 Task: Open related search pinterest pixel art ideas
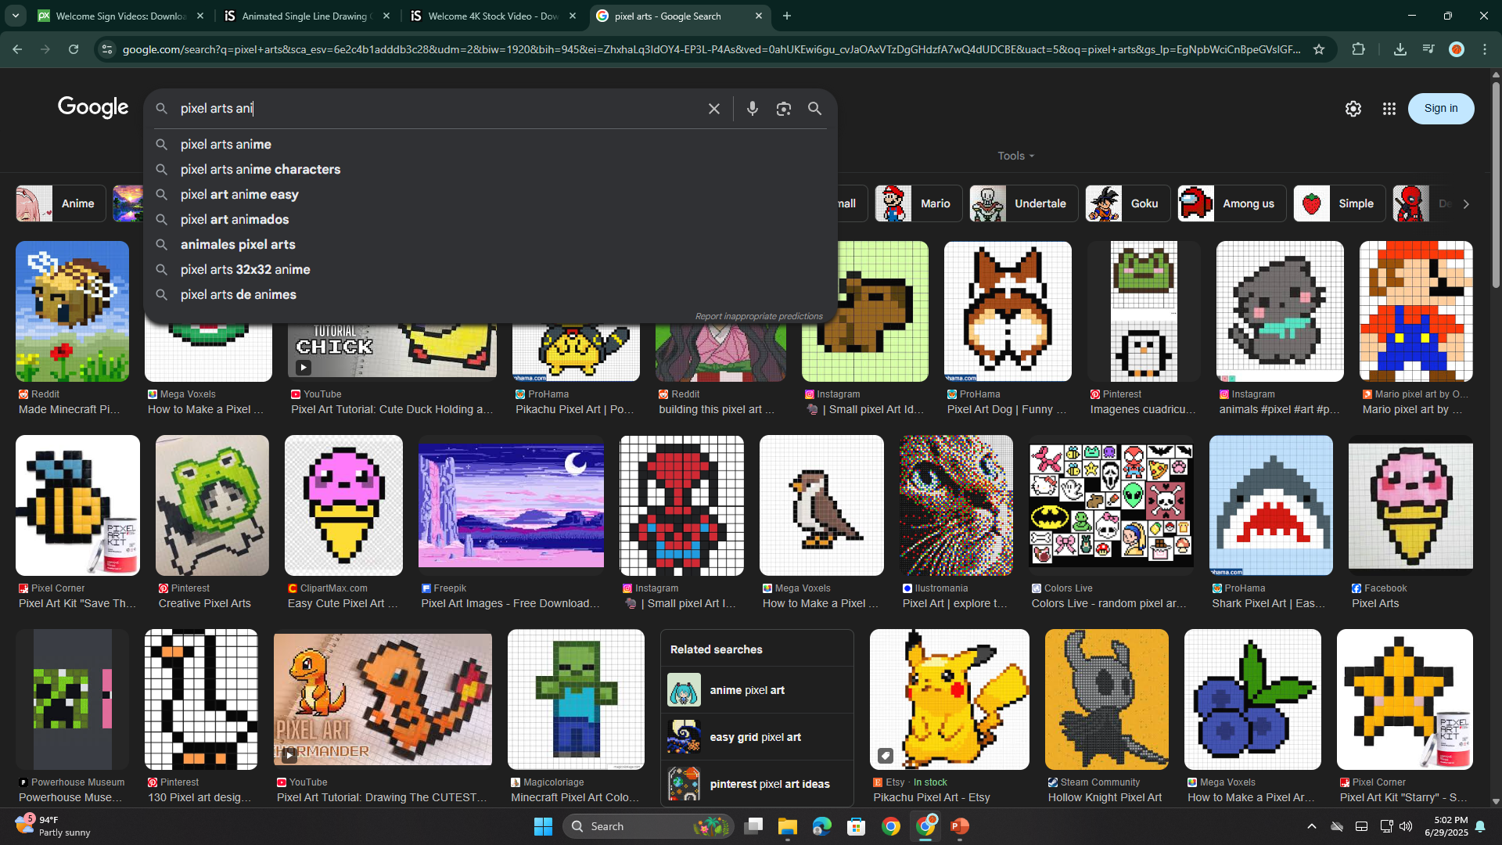[x=757, y=783]
